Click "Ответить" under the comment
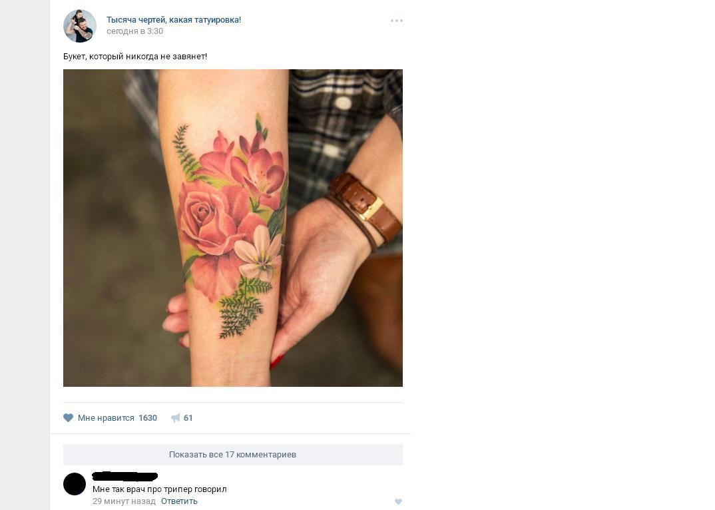This screenshot has width=715, height=510. click(x=179, y=501)
